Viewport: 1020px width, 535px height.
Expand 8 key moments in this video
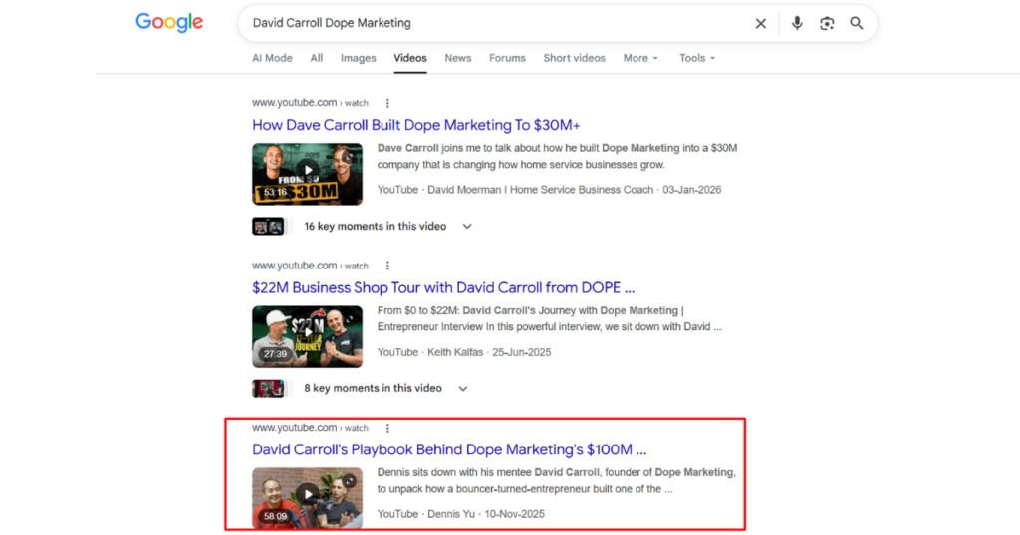463,388
